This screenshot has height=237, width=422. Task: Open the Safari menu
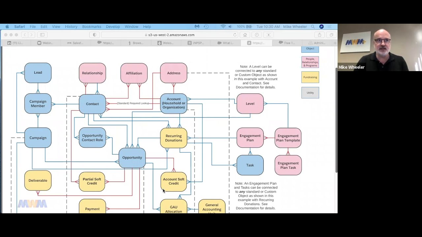[x=19, y=27]
